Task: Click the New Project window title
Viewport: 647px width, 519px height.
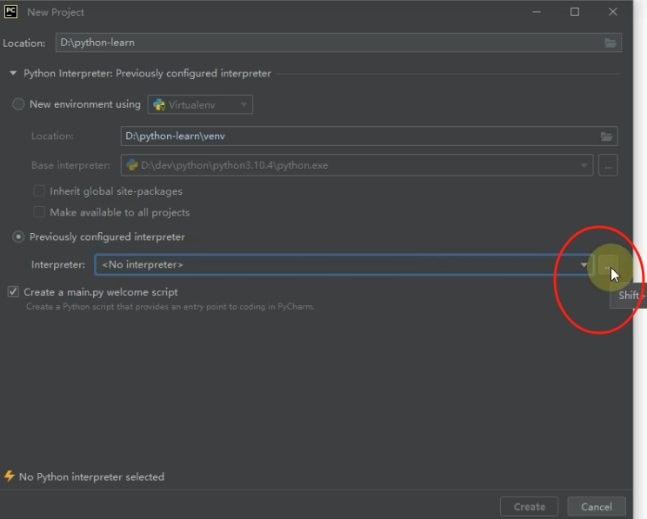Action: coord(56,12)
